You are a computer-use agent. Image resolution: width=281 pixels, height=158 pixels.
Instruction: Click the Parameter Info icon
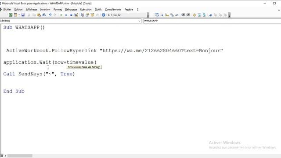pos(172,15)
